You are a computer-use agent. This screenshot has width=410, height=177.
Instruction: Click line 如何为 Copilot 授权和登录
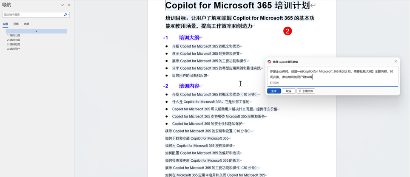pos(199,146)
